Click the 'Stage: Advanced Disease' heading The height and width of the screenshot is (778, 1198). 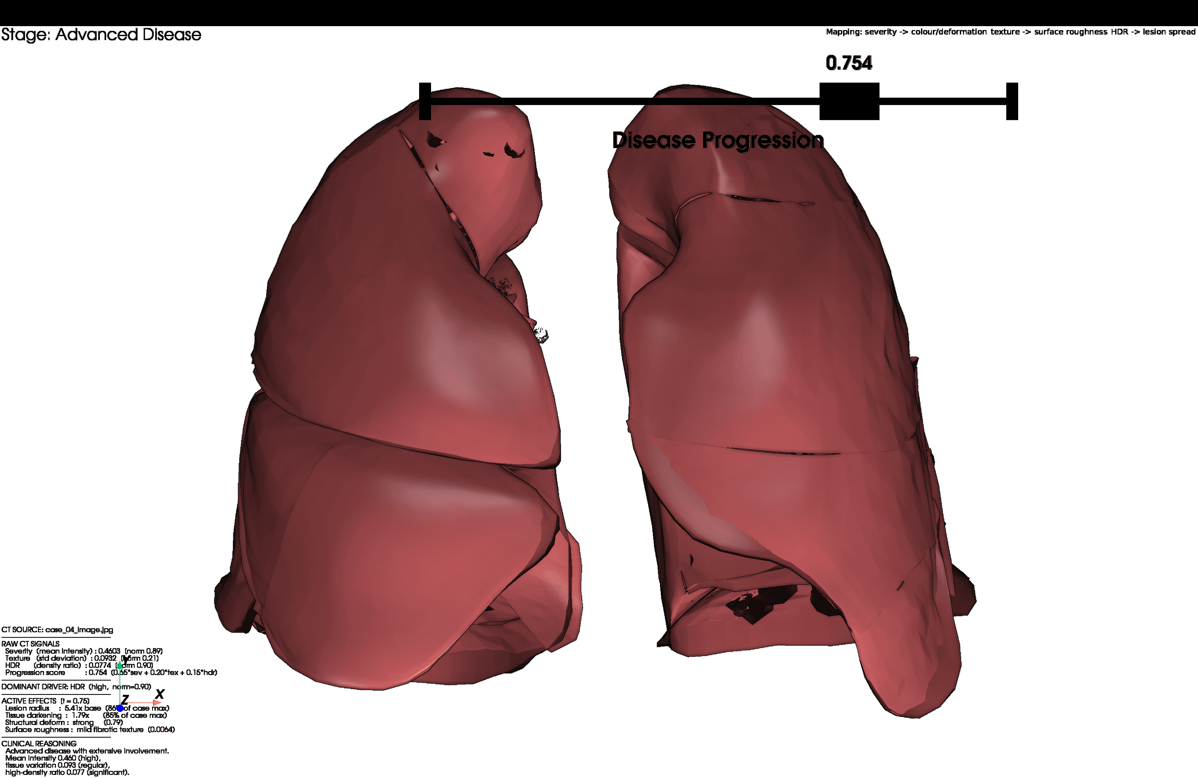(x=101, y=35)
